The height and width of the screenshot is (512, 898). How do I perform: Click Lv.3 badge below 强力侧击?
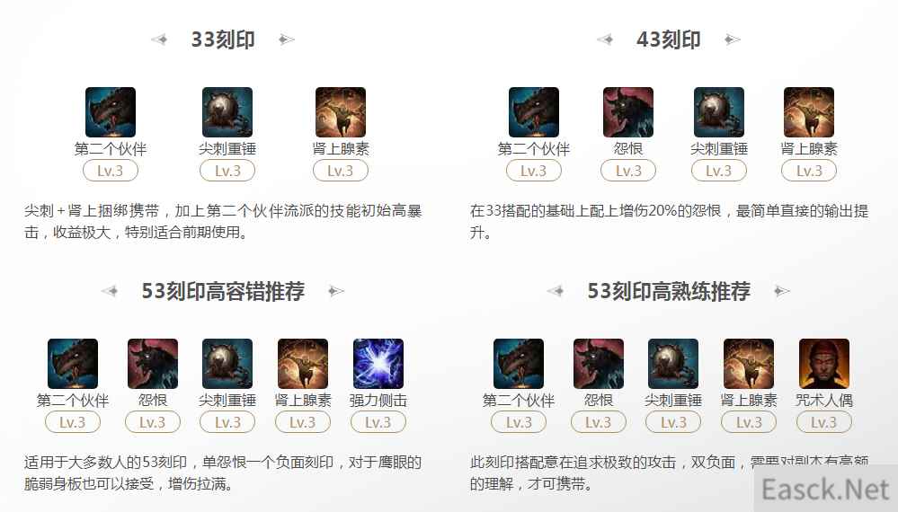[x=378, y=422]
